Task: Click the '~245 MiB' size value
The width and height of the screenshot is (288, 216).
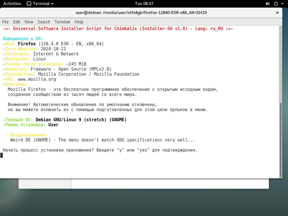Action: click(x=76, y=64)
